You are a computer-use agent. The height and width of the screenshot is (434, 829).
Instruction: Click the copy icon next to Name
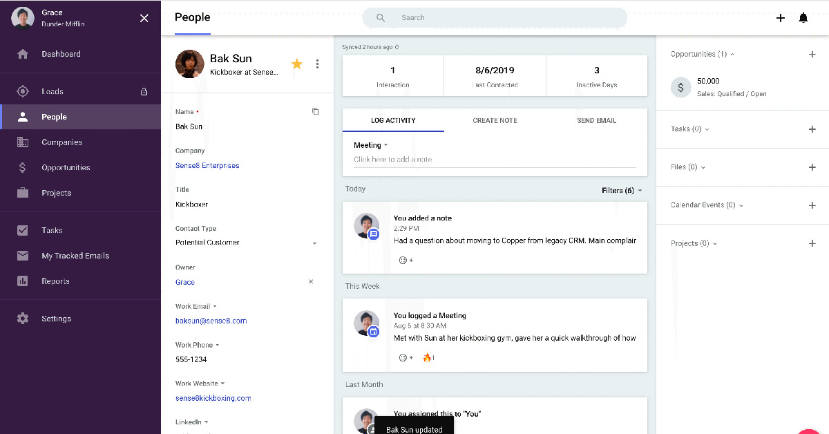[x=315, y=111]
